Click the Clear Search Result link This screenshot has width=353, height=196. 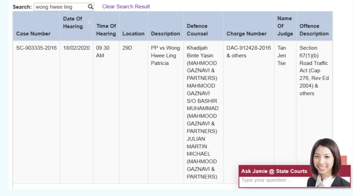click(126, 7)
